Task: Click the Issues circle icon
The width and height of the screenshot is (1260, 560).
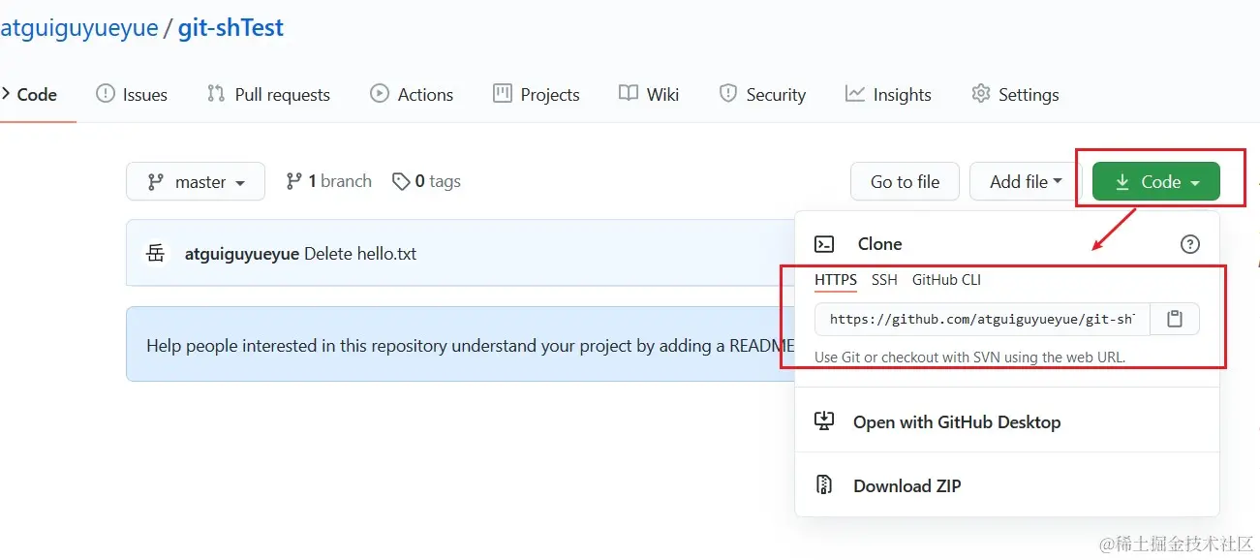Action: point(105,93)
